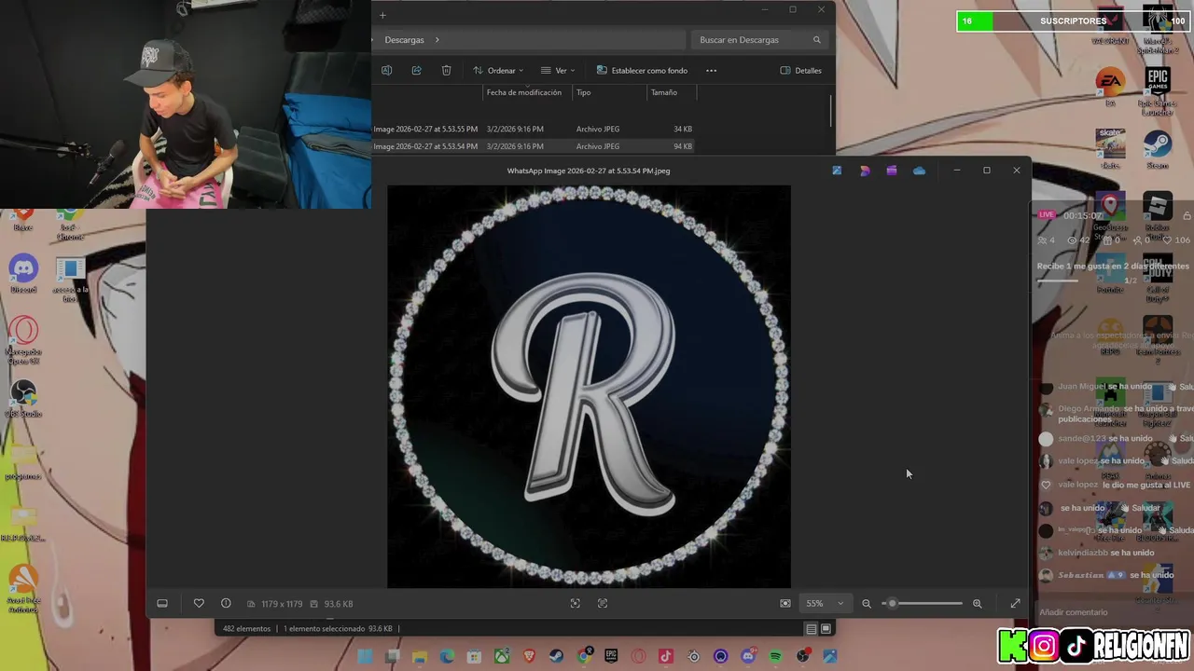Expand the Descargas breadcrumb chevron
Screen dimensions: 1194x671
pyautogui.click(x=437, y=40)
